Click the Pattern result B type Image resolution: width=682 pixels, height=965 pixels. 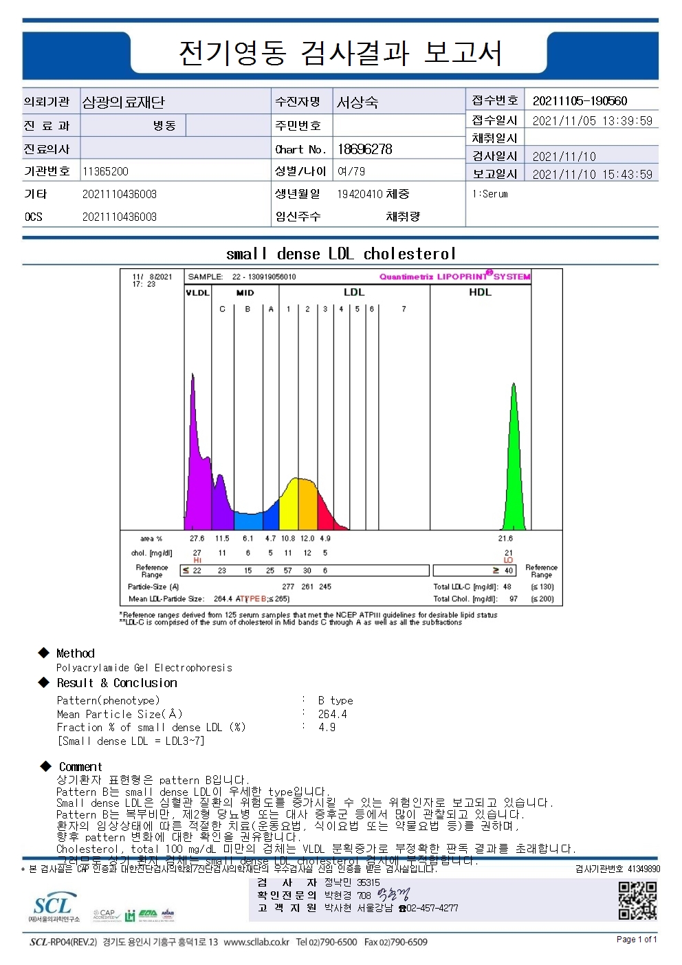(335, 701)
